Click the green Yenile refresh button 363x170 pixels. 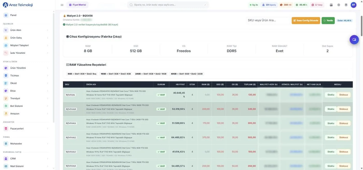point(328,20)
